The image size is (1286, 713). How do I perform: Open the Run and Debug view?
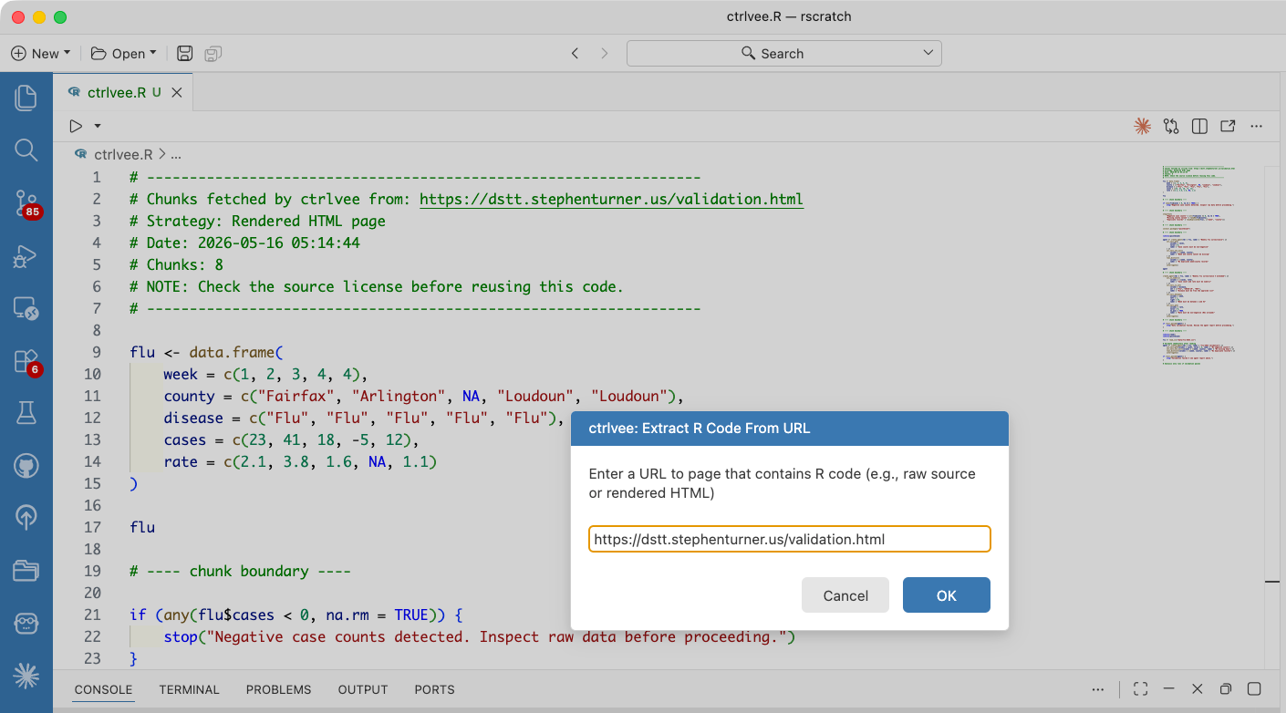pyautogui.click(x=26, y=256)
